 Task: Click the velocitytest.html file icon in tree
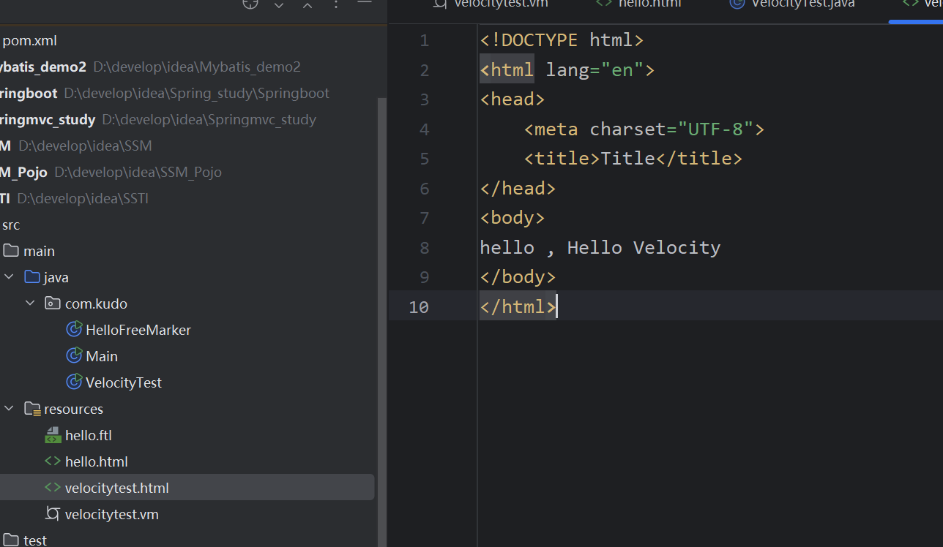tap(53, 488)
